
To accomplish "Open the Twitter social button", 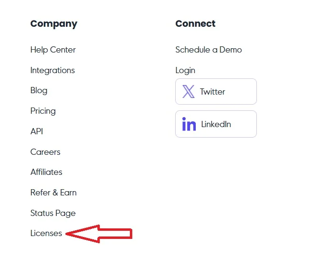I will tap(216, 91).
